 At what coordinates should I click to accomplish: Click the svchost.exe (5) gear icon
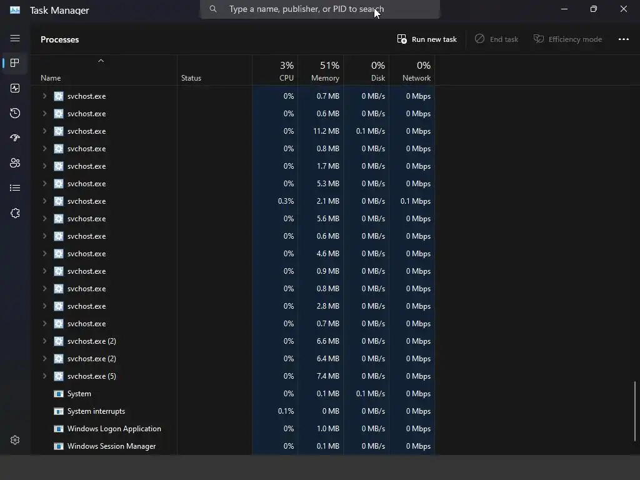tap(59, 376)
